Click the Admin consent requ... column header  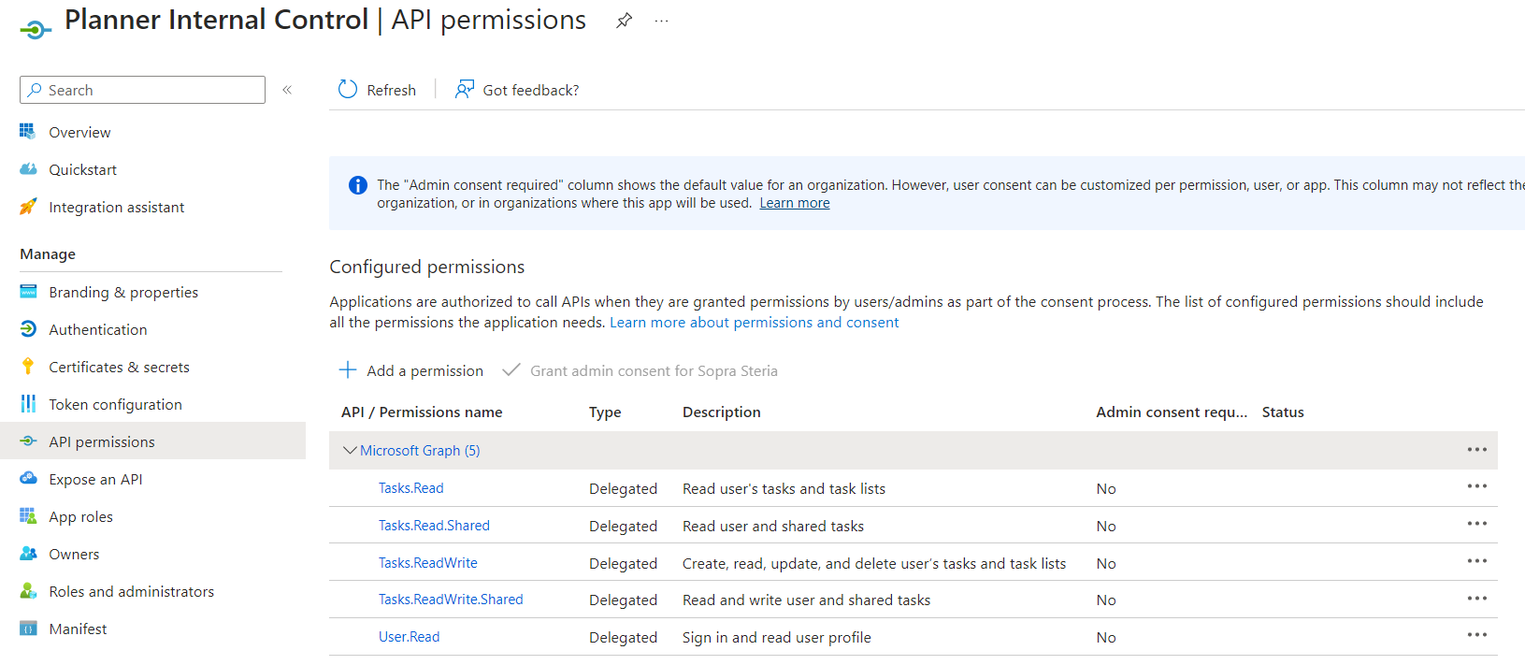pyautogui.click(x=1172, y=412)
